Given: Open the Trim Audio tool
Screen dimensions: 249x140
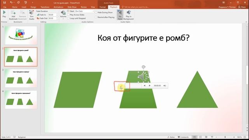Looking at the screenshot, I should point(32,15).
